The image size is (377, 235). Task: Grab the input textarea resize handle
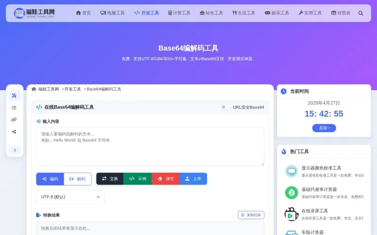262,164
